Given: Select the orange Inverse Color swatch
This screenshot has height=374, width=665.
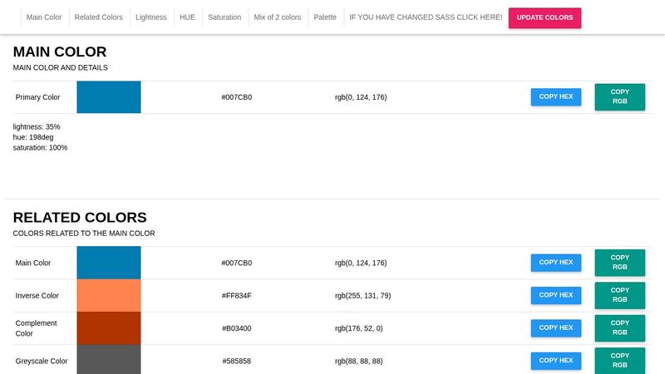Looking at the screenshot, I should (x=109, y=295).
